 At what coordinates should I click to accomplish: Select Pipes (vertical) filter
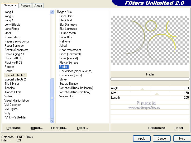click(68, 58)
